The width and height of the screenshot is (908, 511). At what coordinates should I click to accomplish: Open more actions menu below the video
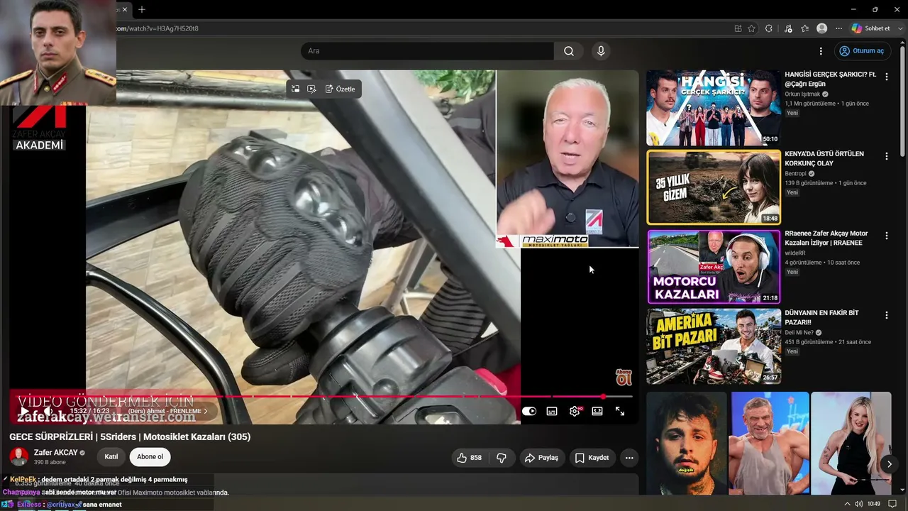(x=629, y=458)
